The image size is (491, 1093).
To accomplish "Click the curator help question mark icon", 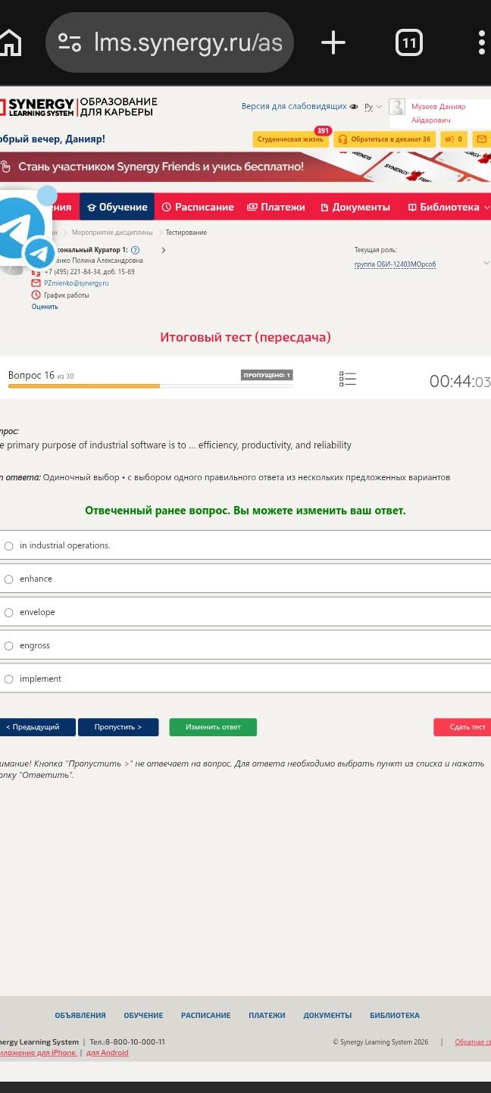I will tap(135, 250).
